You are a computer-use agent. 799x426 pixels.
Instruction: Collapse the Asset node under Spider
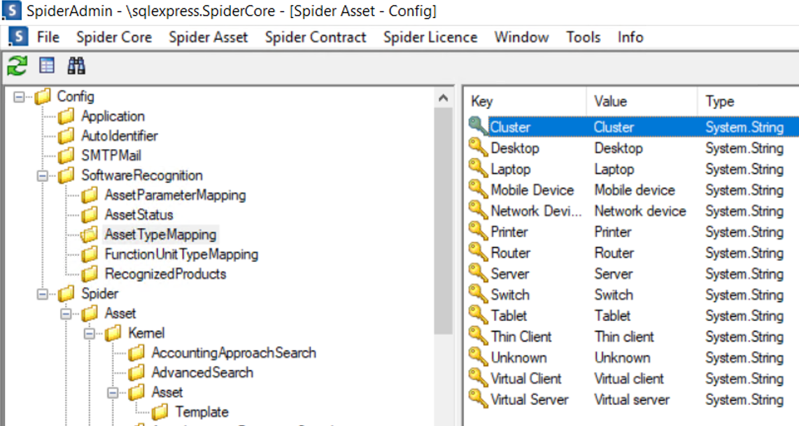pos(66,314)
